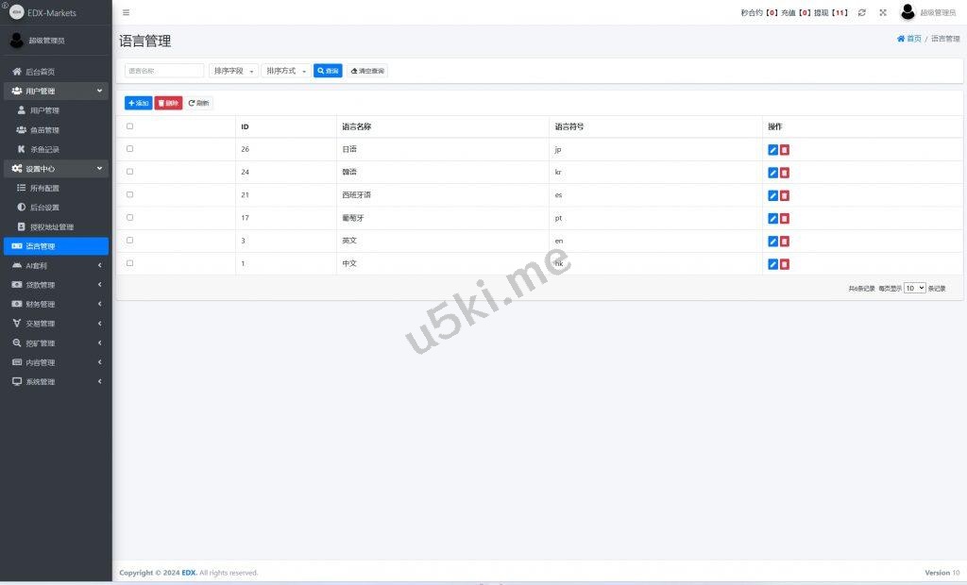The image size is (967, 585).
Task: Go to 后台首页 in sidebar
Action: tap(40, 72)
